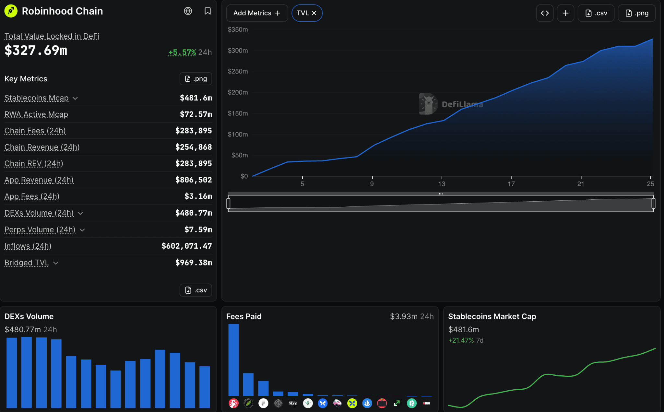Viewport: 664px width, 412px height.
Task: Click the Stablecoins Market Cap card title
Action: [492, 316]
